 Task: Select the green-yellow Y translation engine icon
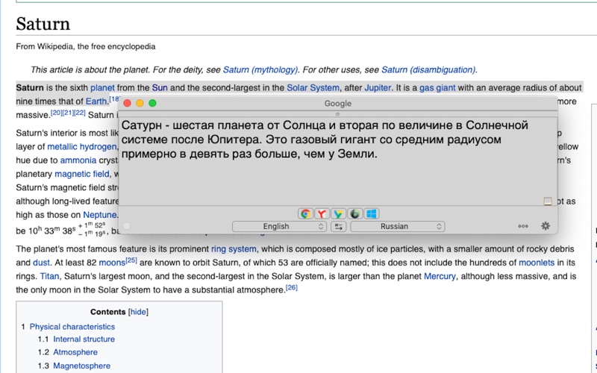click(x=338, y=214)
